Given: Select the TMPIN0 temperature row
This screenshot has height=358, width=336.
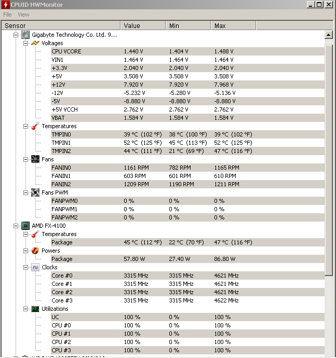Looking at the screenshot, I should point(187,134).
